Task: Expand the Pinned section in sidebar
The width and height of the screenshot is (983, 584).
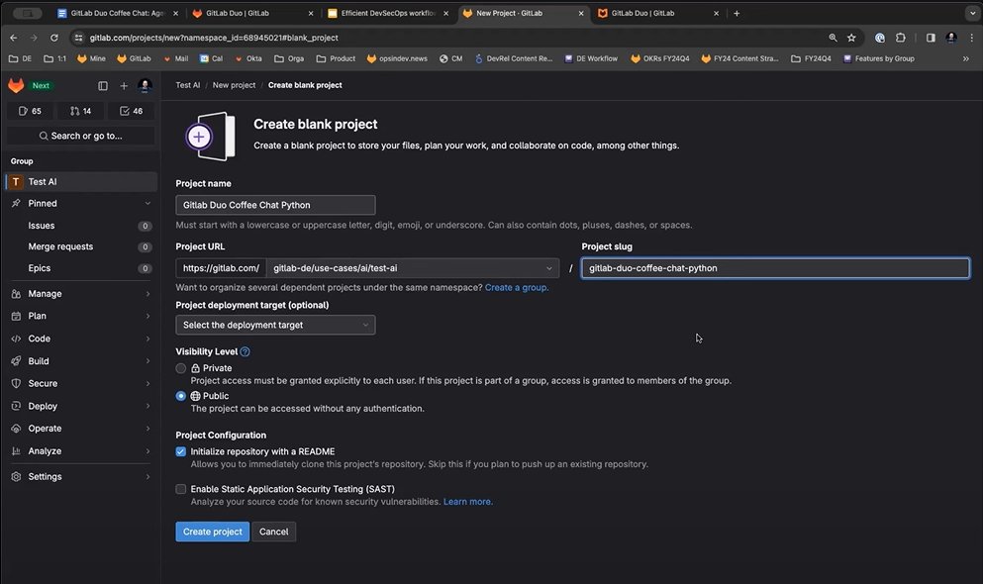Action: pyautogui.click(x=81, y=203)
